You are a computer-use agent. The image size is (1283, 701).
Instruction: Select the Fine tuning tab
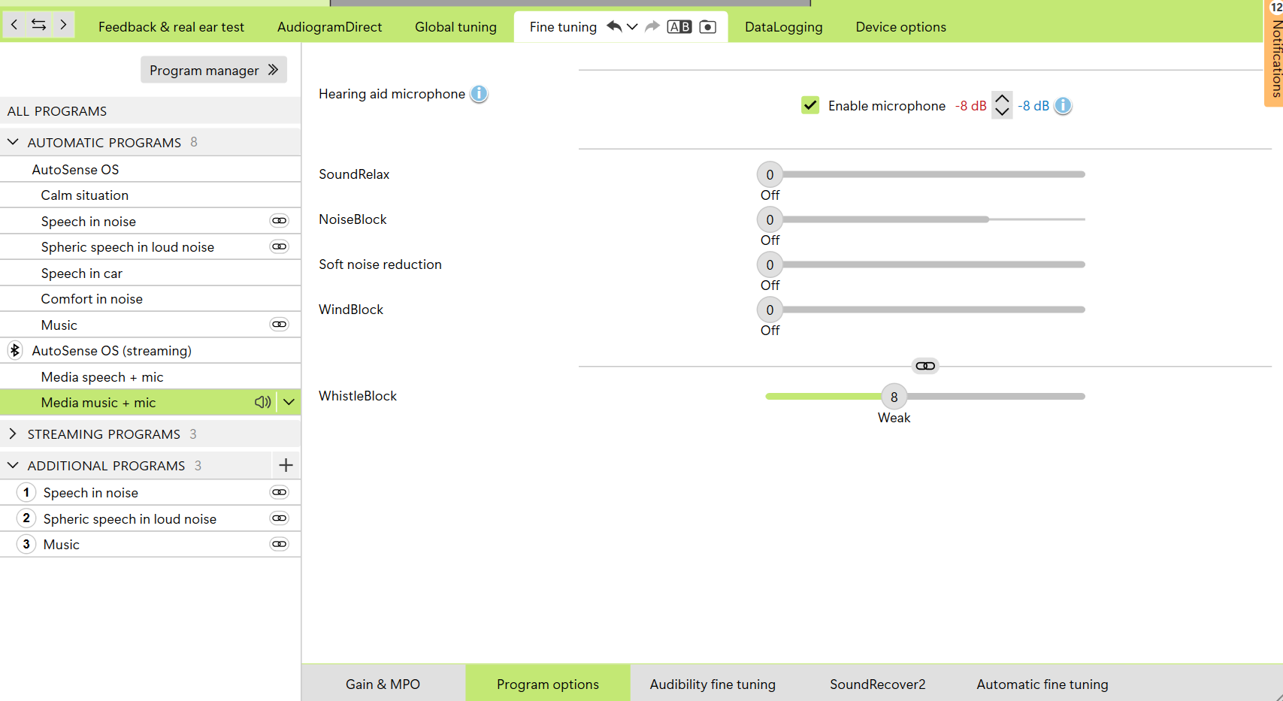coord(563,27)
